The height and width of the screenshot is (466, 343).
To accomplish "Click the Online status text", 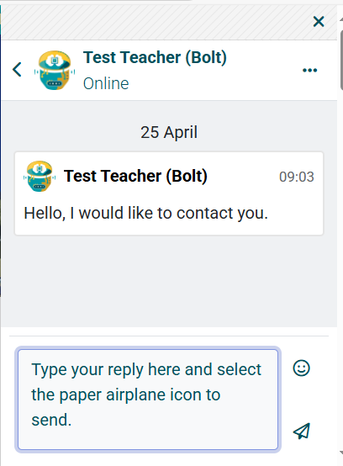I will 106,83.
